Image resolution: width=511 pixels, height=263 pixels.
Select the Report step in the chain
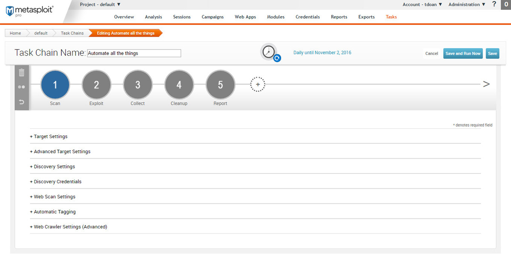pyautogui.click(x=220, y=84)
